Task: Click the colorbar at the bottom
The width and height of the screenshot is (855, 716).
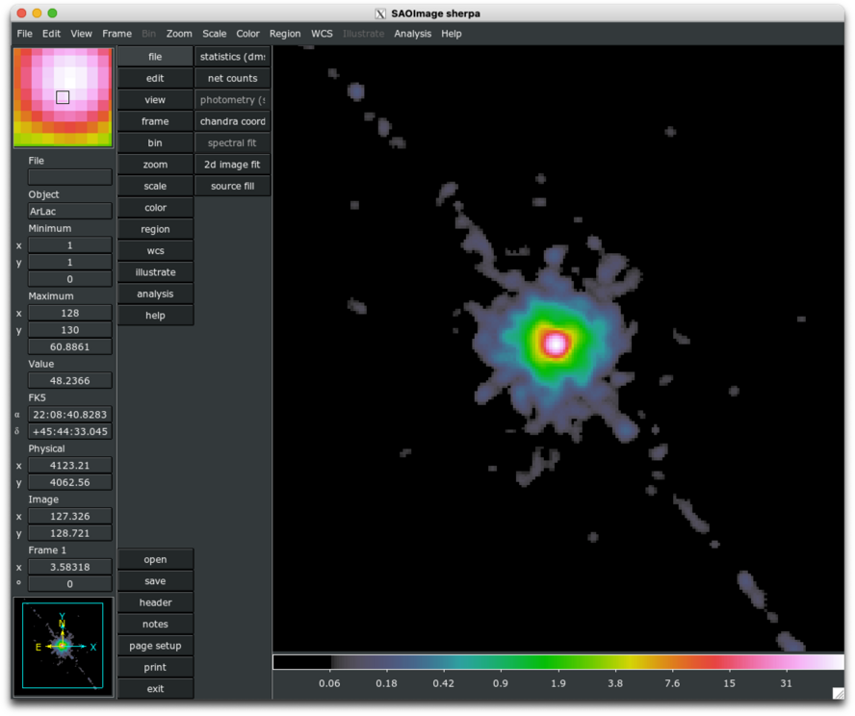Action: 558,662
